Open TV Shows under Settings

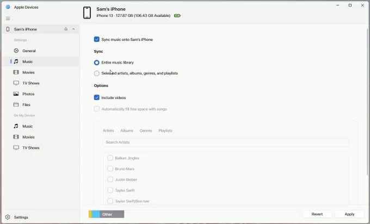click(30, 83)
